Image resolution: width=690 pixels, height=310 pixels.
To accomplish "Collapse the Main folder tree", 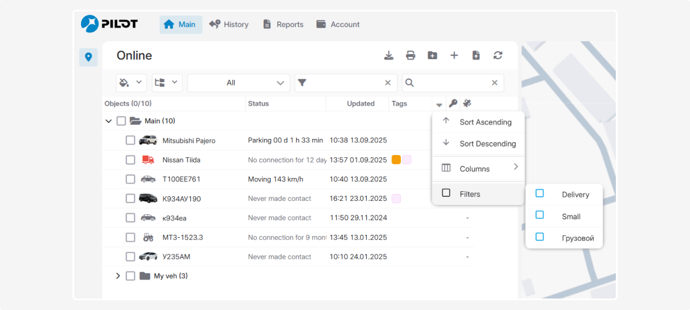I will coord(108,121).
